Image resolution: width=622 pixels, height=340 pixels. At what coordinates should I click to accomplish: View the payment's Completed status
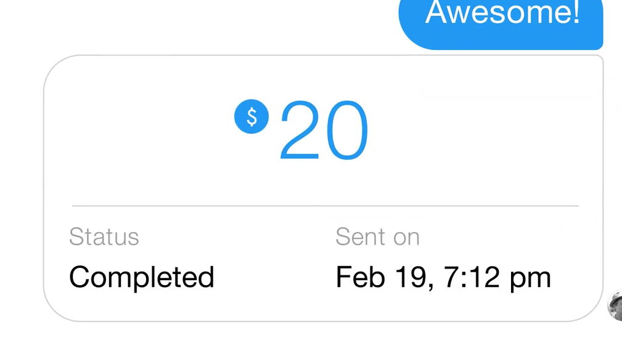coord(142,277)
